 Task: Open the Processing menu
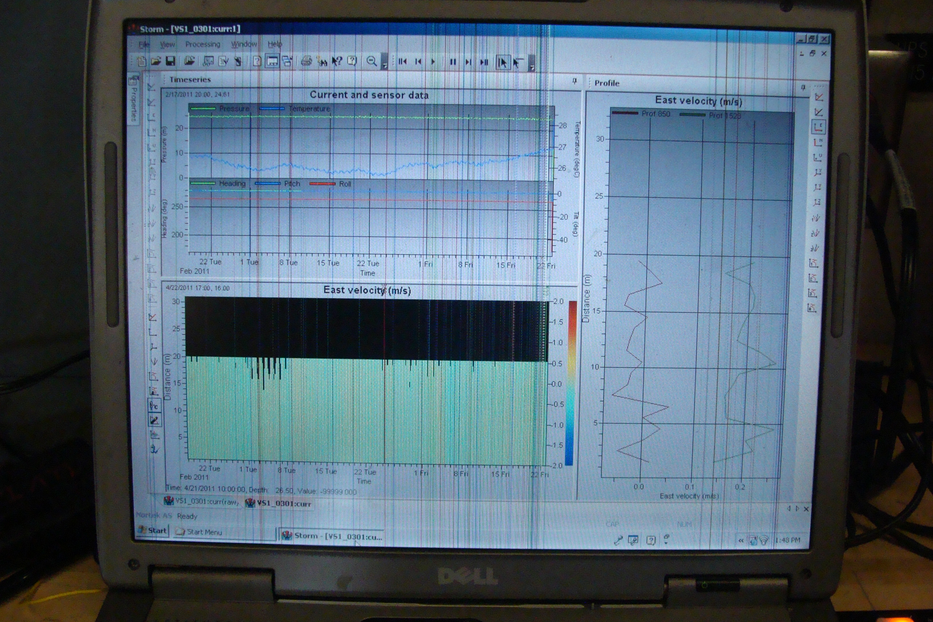point(203,44)
